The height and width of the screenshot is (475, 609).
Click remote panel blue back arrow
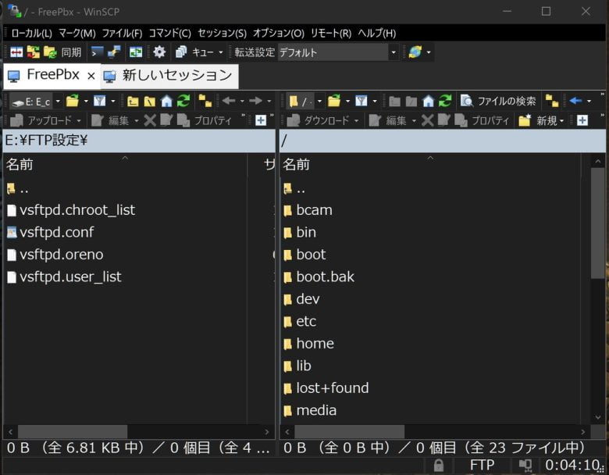tap(575, 101)
